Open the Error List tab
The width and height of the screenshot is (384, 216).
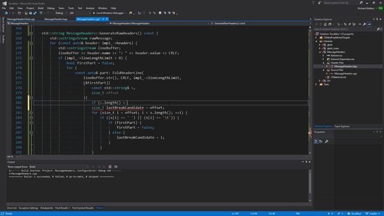pyautogui.click(x=12, y=208)
